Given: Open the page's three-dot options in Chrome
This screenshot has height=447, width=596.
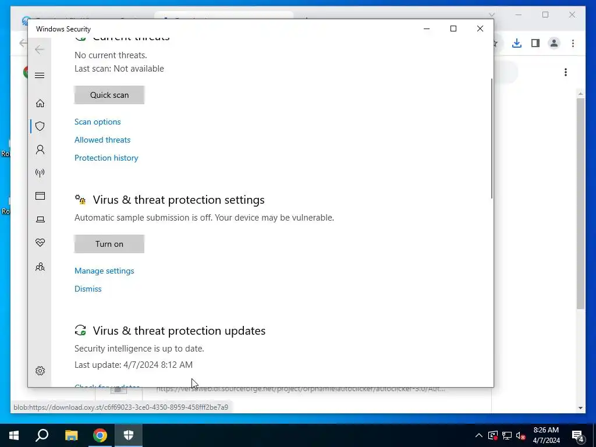Looking at the screenshot, I should click(566, 72).
